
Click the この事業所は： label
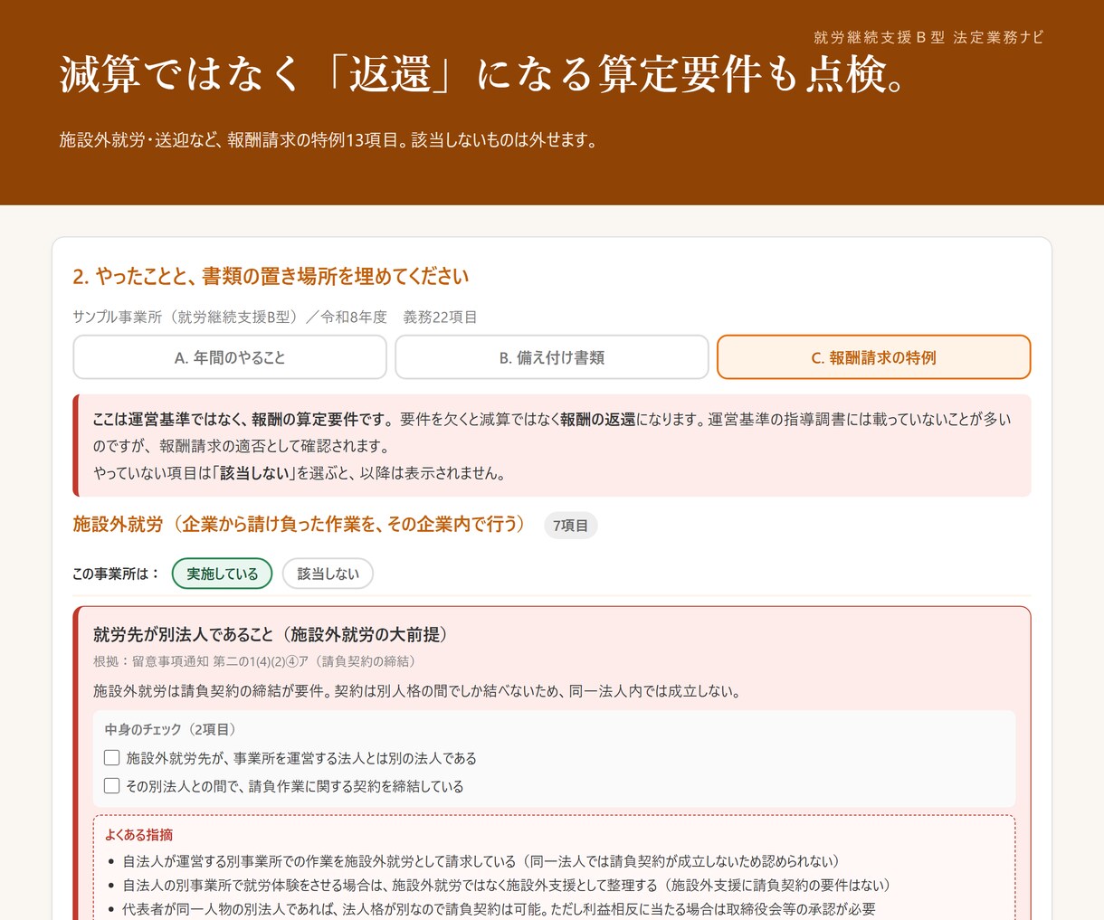116,574
